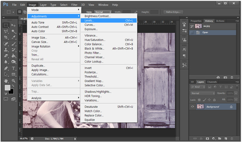Toggle history brush source for Open state
242x142 pixels.
point(192,33)
